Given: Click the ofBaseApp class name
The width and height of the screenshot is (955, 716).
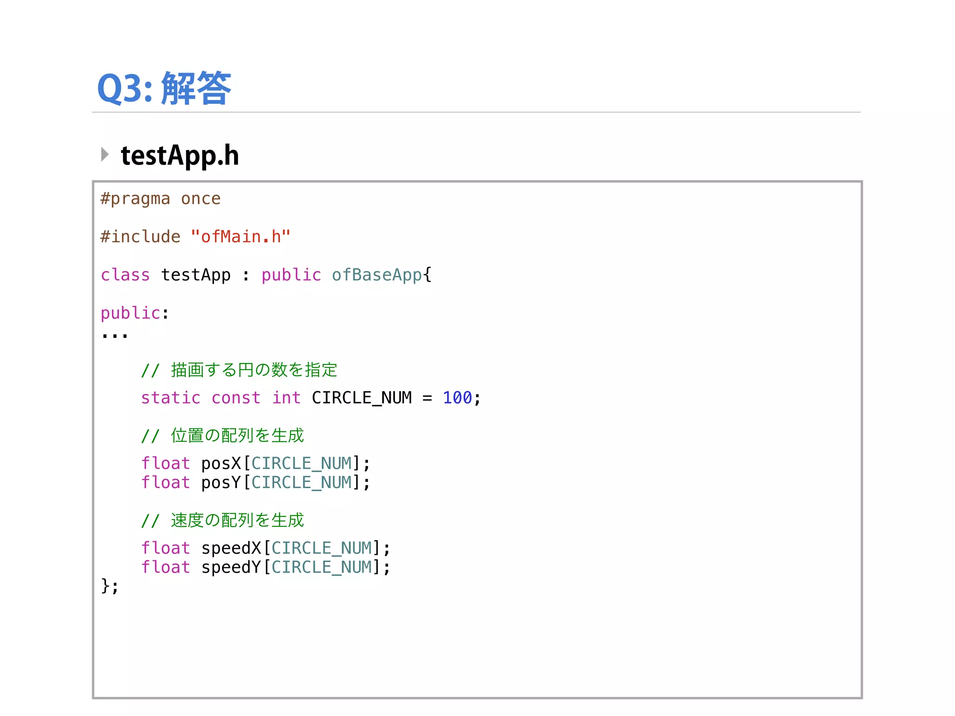Looking at the screenshot, I should point(376,275).
